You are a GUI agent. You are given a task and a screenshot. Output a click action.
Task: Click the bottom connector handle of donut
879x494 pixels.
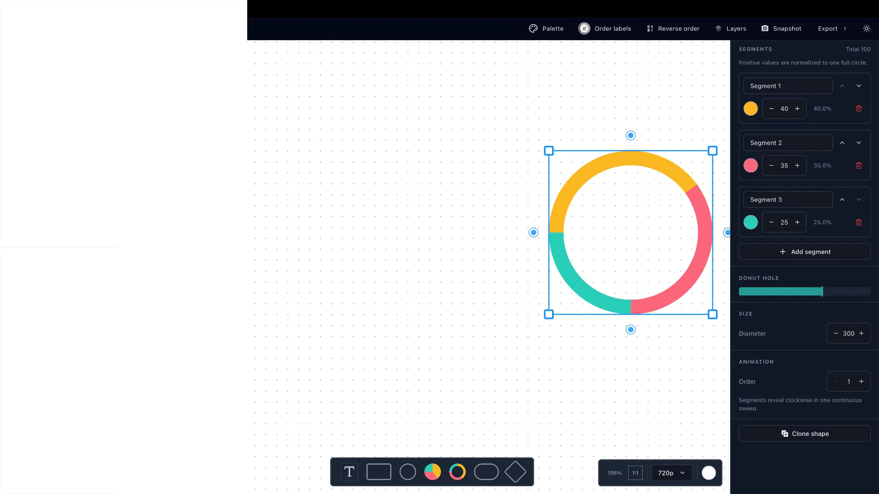(630, 330)
